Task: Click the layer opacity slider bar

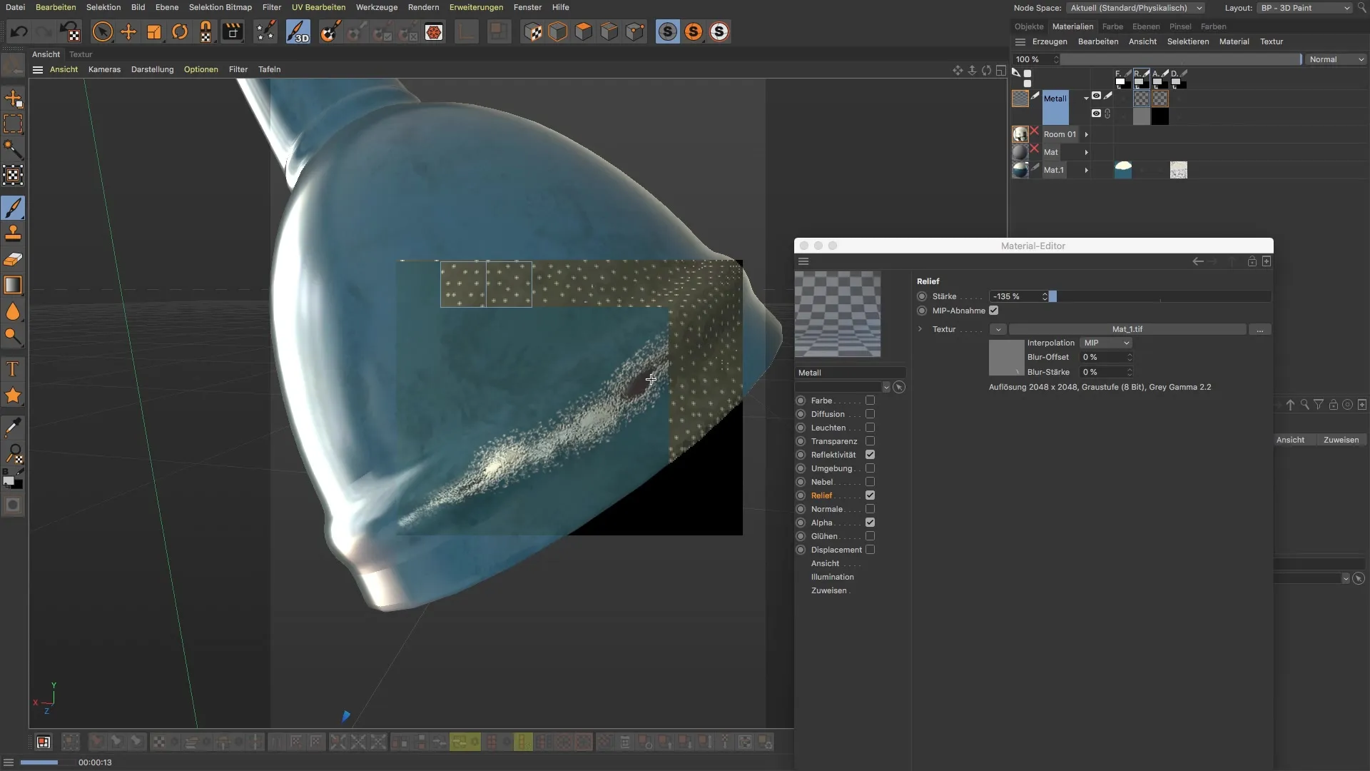Action: tap(1181, 59)
